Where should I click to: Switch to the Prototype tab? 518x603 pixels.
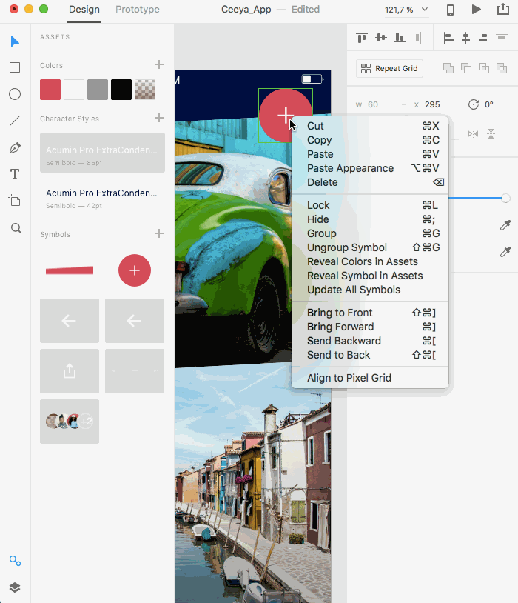(x=138, y=9)
